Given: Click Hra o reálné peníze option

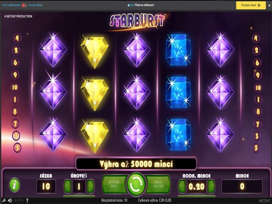Looking at the screenshot, I should click(x=11, y=5).
